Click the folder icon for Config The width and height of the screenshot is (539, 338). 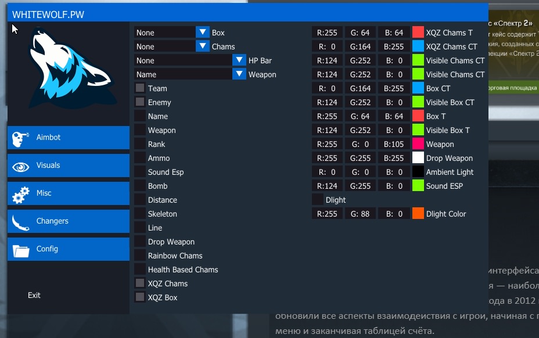pyautogui.click(x=21, y=250)
